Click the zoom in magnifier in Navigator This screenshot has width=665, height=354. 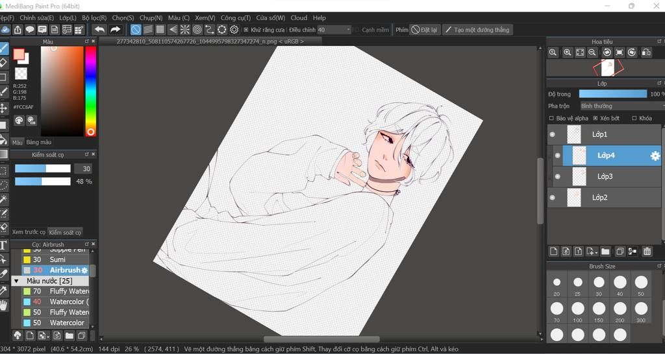[x=567, y=53]
